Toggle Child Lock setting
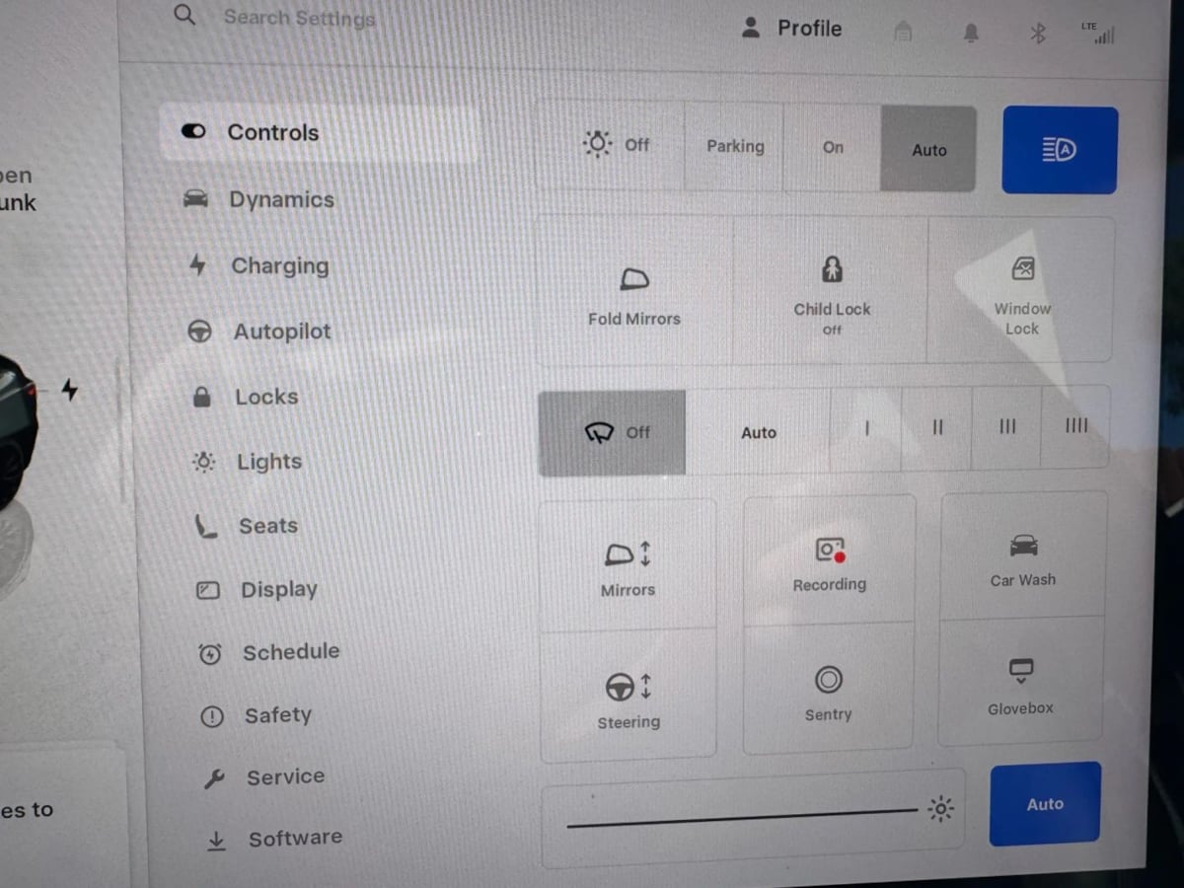The width and height of the screenshot is (1184, 888). coord(832,291)
